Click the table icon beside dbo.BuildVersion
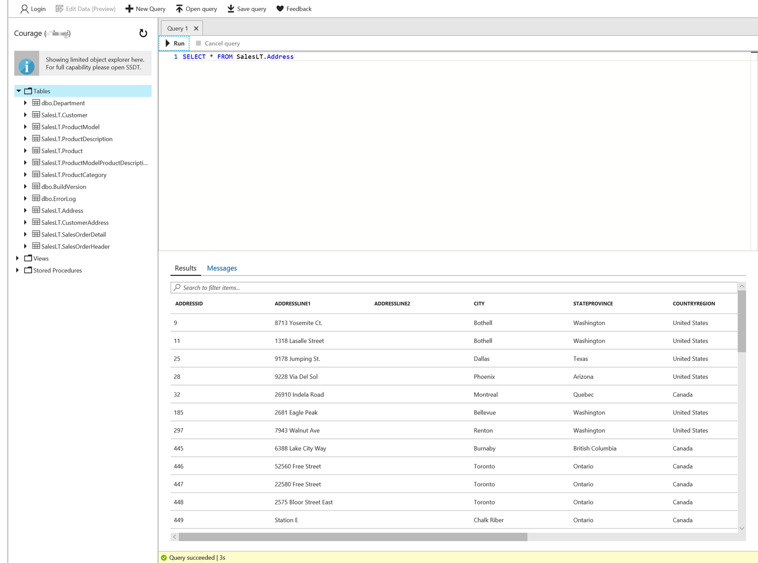The image size is (758, 563). (36, 186)
